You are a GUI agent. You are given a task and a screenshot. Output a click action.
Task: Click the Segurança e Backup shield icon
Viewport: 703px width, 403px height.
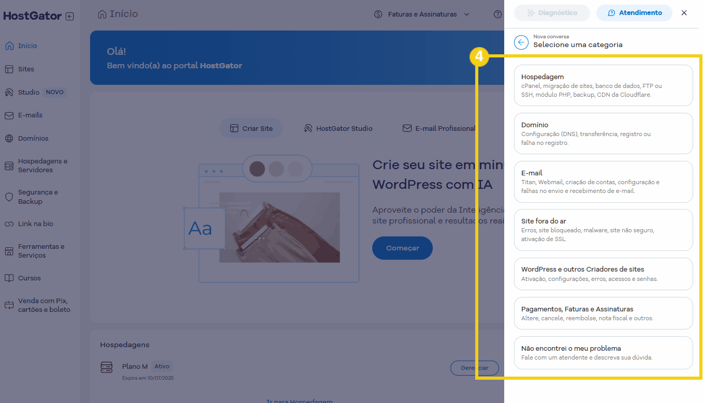pos(9,197)
